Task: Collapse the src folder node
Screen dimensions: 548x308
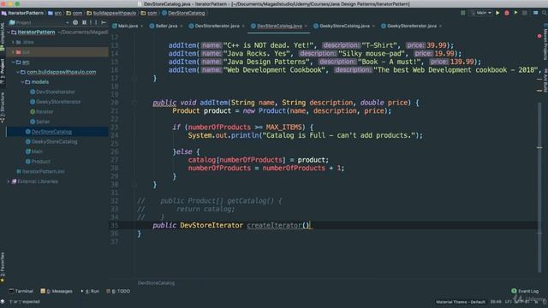Action: pyautogui.click(x=14, y=62)
